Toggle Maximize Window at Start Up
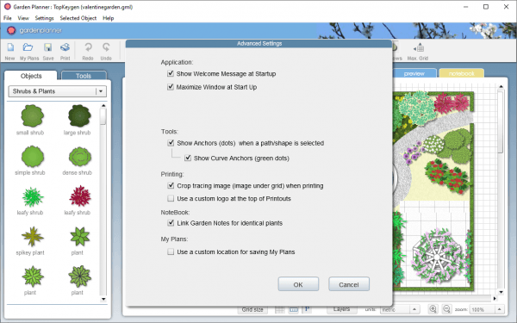The height and width of the screenshot is (323, 517). coord(171,87)
